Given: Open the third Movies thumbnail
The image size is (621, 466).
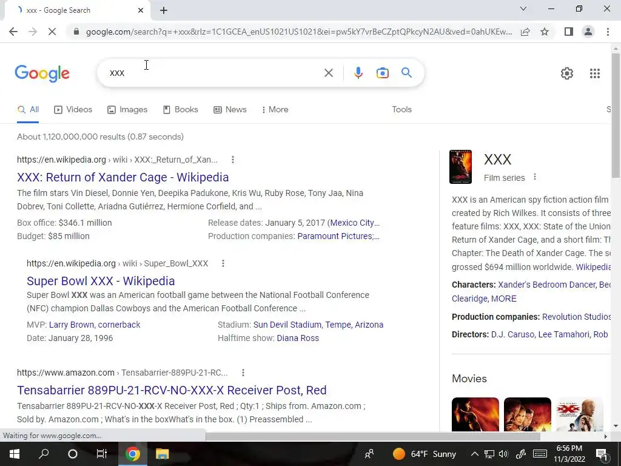Looking at the screenshot, I should pos(579,414).
